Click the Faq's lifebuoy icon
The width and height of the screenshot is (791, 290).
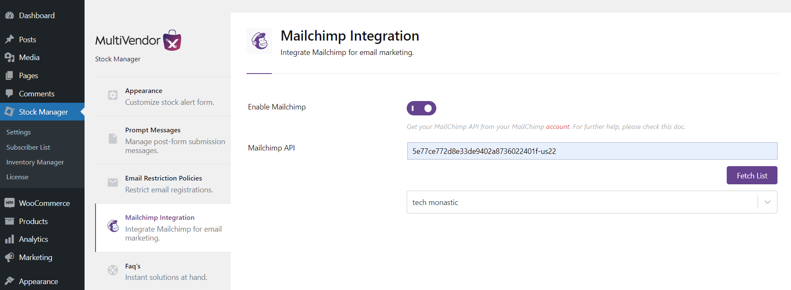coord(113,270)
